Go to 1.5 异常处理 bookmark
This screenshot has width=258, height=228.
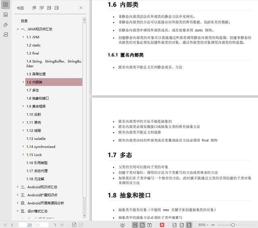pyautogui.click(x=36, y=74)
